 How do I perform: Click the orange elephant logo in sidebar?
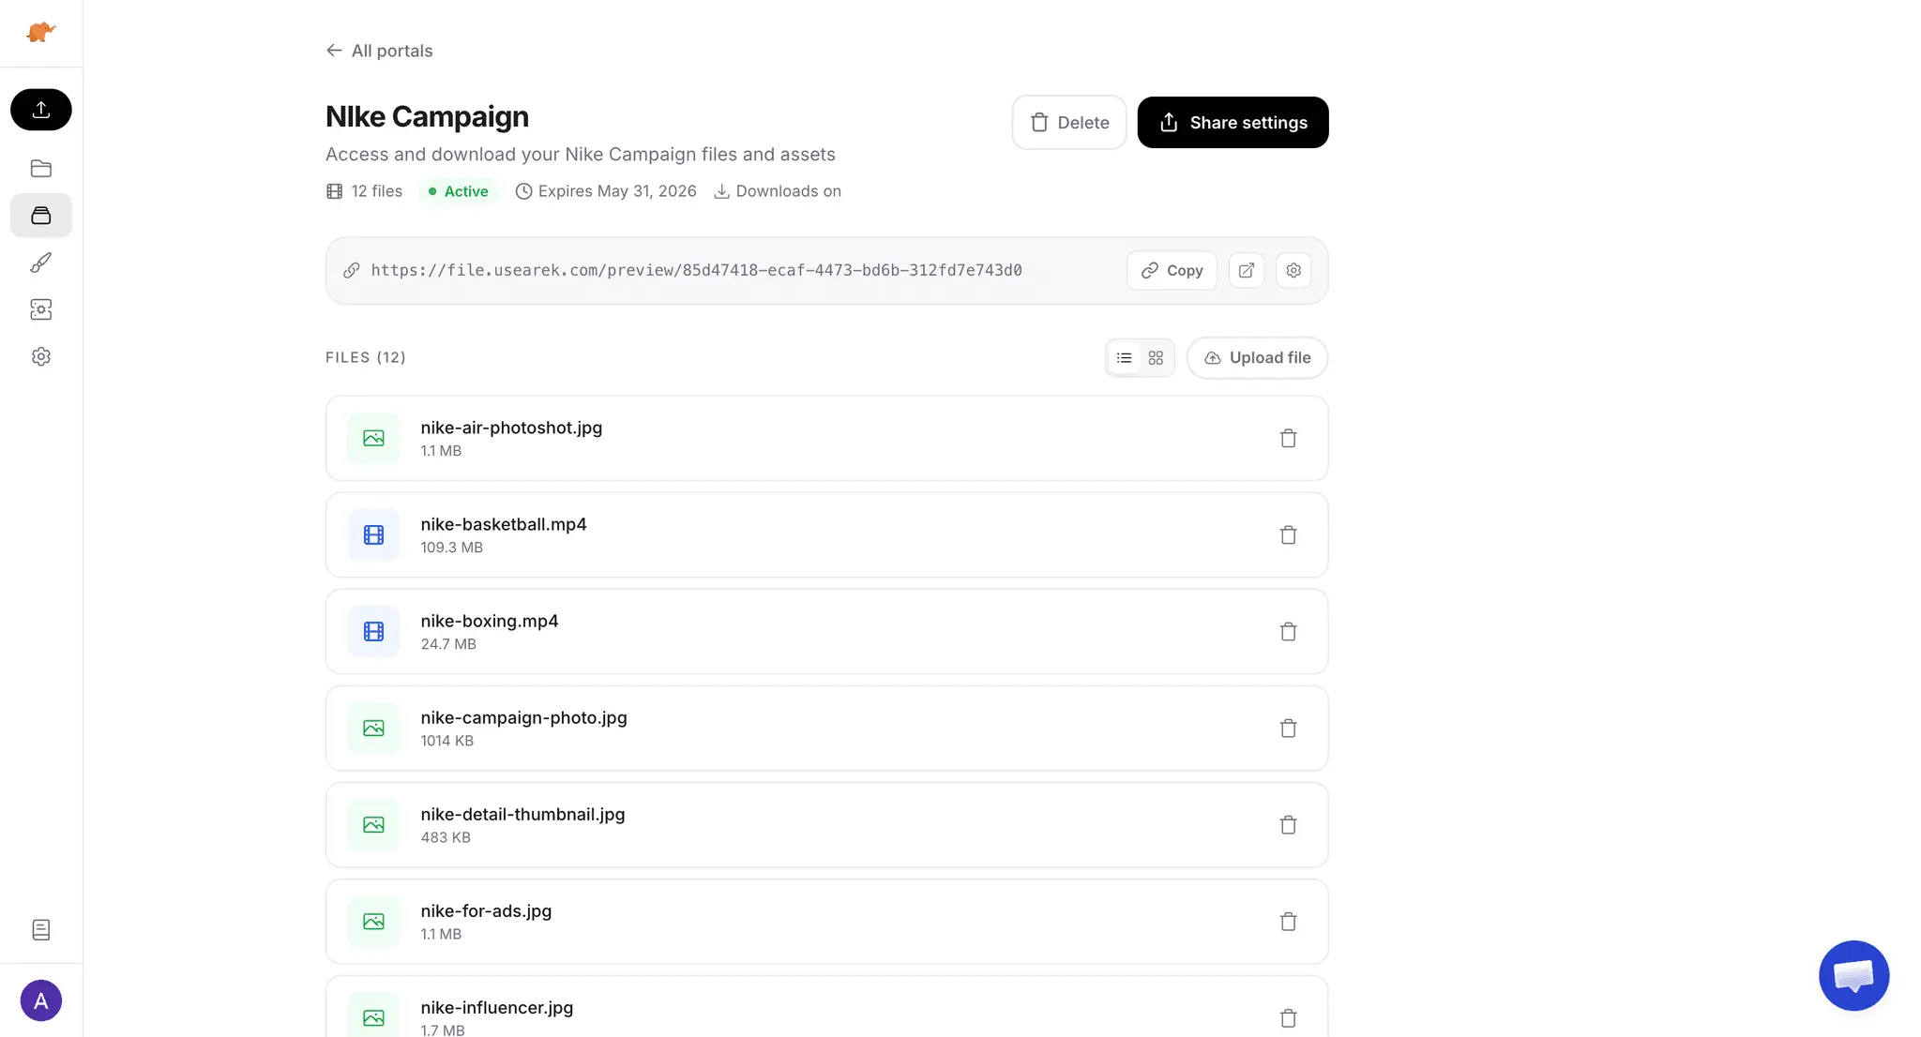tap(41, 33)
